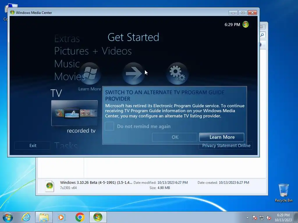
Task: Click the search magnifier in the Explorer window
Action: point(262,35)
